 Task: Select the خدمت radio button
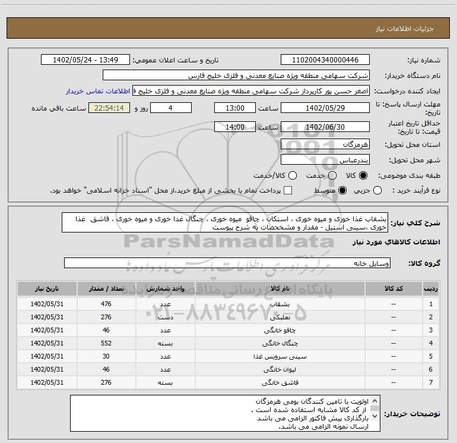click(332, 175)
